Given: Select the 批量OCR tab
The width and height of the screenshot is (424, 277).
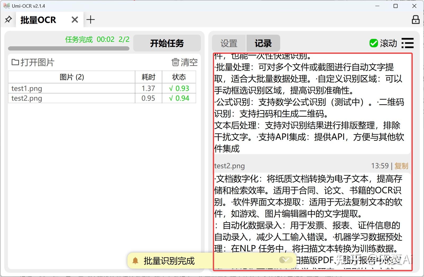Looking at the screenshot, I should (x=38, y=19).
